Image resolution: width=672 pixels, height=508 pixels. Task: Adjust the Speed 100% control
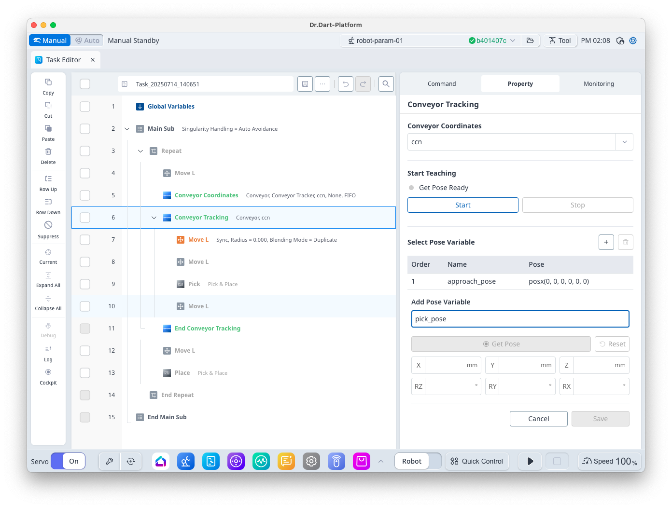pyautogui.click(x=610, y=461)
